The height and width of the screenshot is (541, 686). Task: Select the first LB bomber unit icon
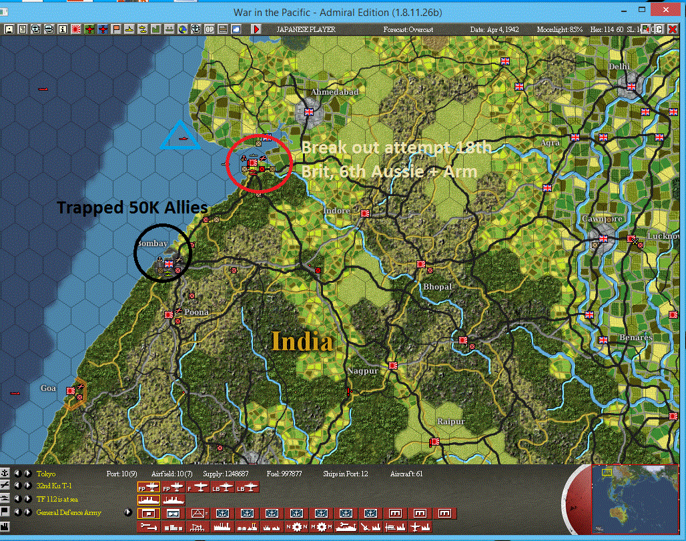tap(222, 487)
